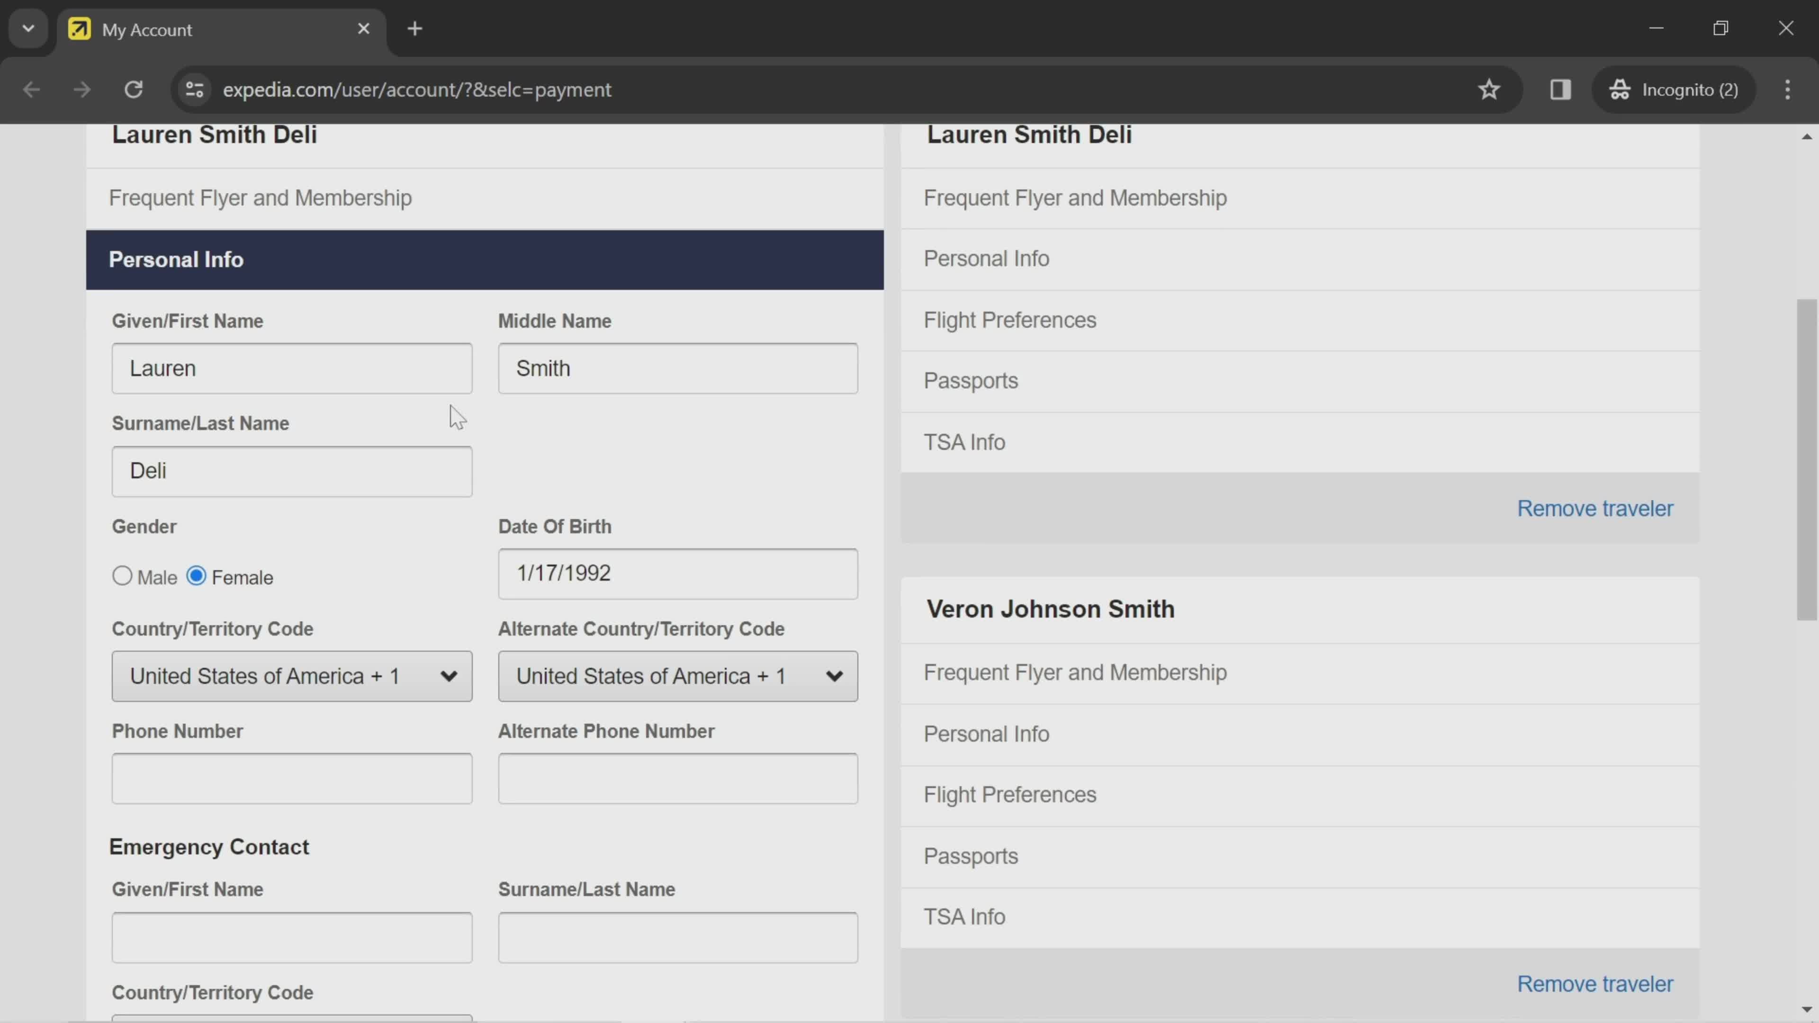This screenshot has height=1023, width=1819.
Task: Expand Veron's Flight Preferences section
Action: (1299, 795)
